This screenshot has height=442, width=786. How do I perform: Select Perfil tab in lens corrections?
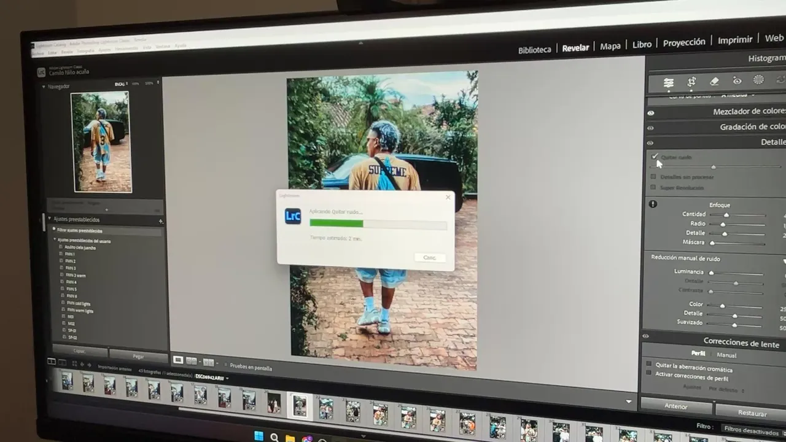(698, 354)
